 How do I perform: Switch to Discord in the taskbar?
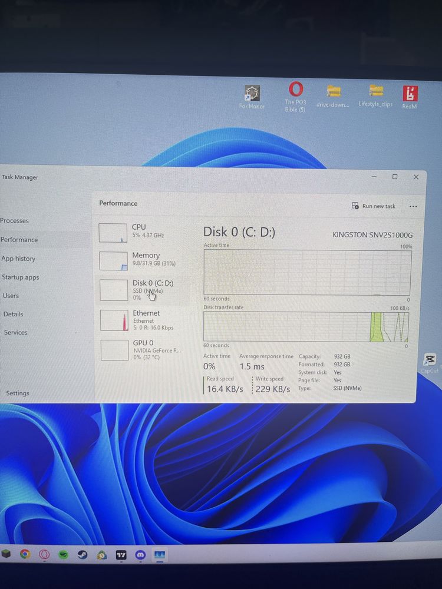click(x=141, y=555)
